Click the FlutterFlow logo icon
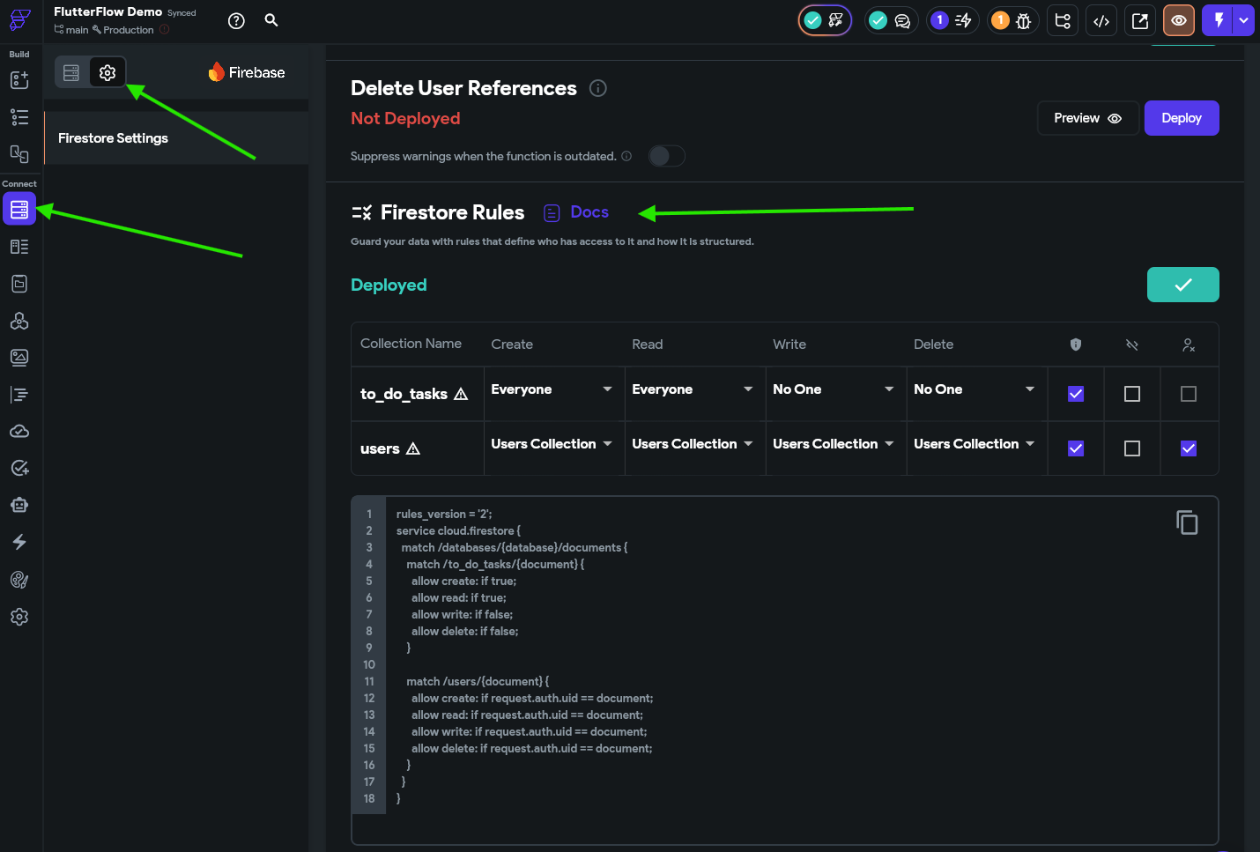Screen dimensions: 1260x852 point(19,19)
